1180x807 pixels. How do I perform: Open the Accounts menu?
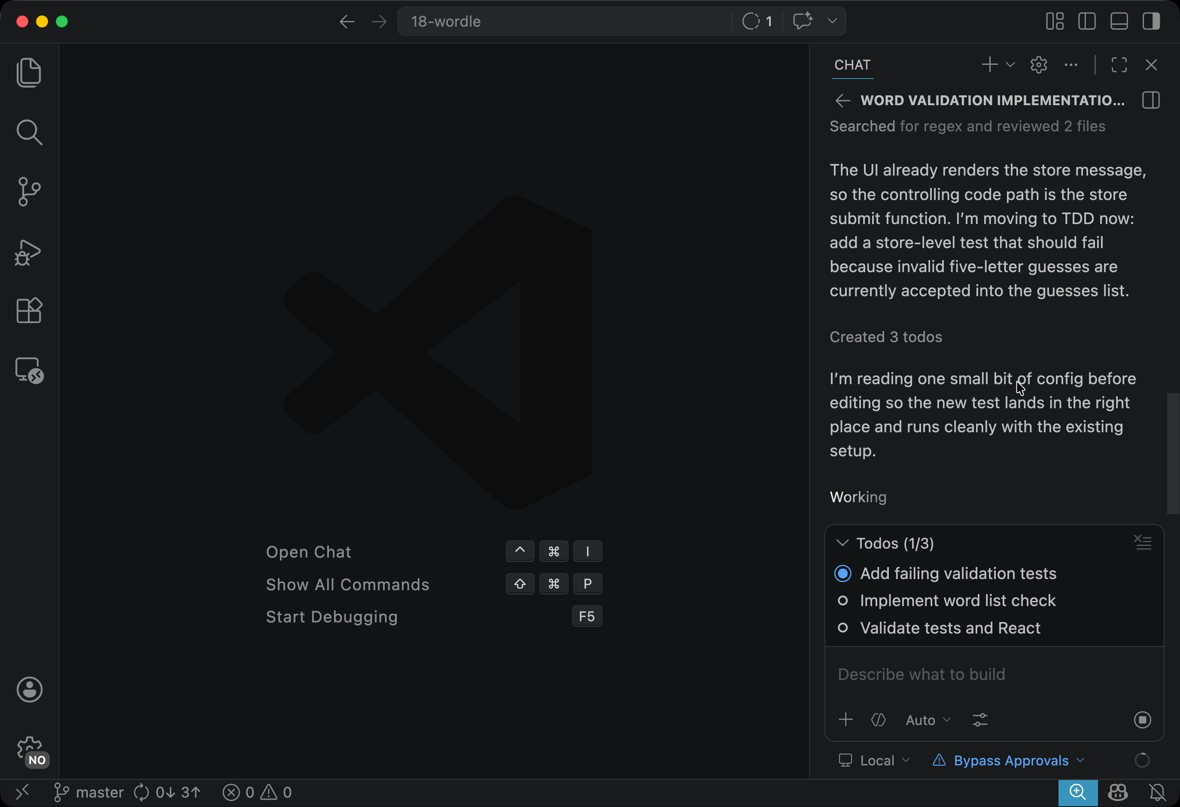pyautogui.click(x=30, y=689)
